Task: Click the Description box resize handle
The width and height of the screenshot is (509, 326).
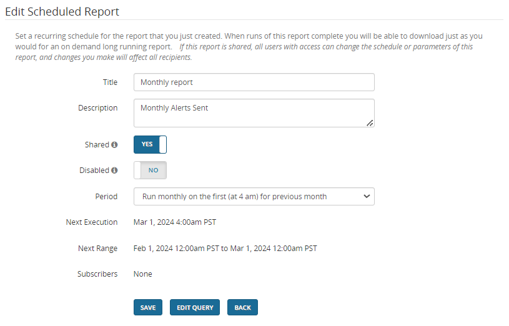Action: point(370,123)
